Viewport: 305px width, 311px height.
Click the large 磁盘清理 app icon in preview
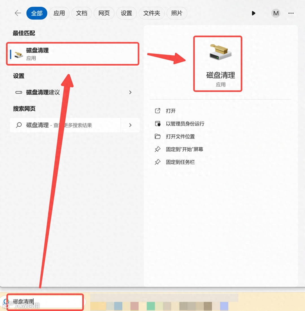click(x=221, y=52)
